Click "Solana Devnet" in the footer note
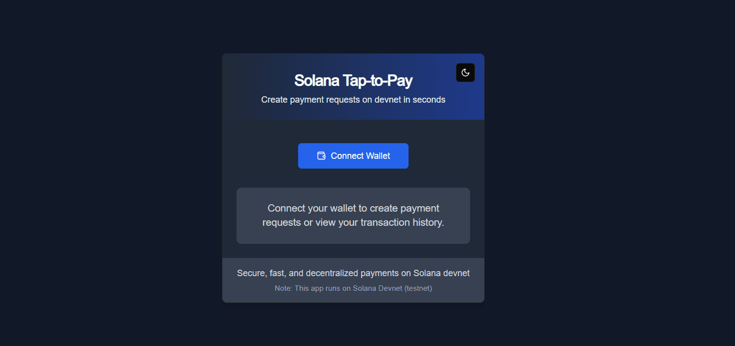Screen dimensions: 735x346 point(379,288)
